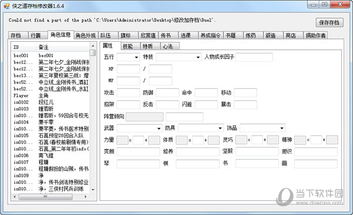The width and height of the screenshot is (353, 215).
Task: Click the 爽朗 input field
Action: pyautogui.click(x=138, y=152)
